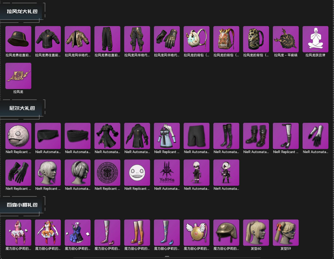Select the white Emil face spray icon
This screenshot has height=259, width=334.
pos(137,173)
